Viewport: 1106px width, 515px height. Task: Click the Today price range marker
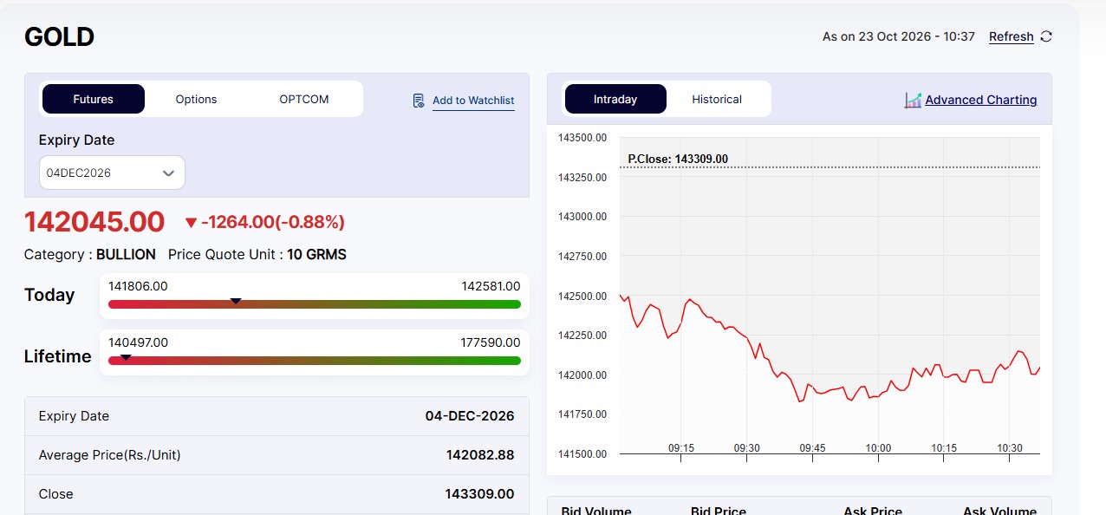click(236, 301)
